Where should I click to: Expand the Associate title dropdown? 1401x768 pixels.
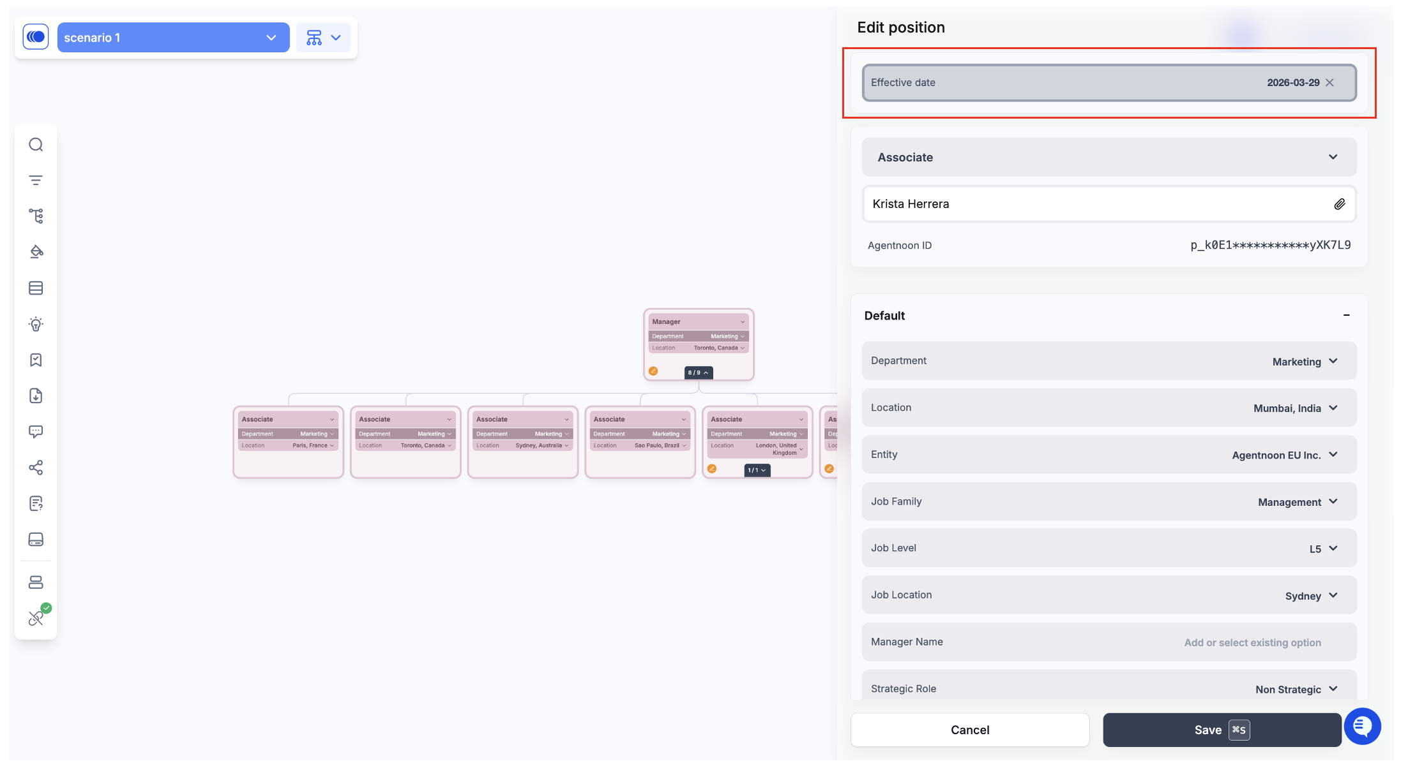1333,157
